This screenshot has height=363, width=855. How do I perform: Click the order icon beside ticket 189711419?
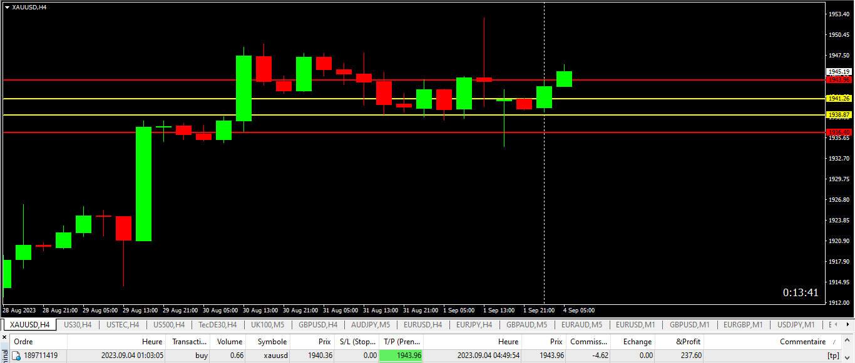(17, 356)
